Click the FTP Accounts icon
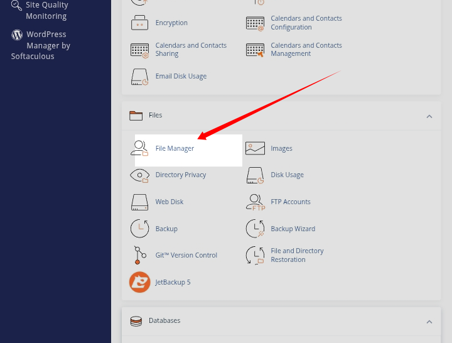The height and width of the screenshot is (343, 452). (255, 202)
